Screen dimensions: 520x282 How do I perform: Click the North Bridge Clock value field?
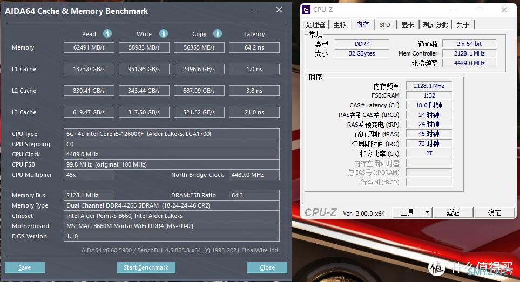[x=254, y=175]
